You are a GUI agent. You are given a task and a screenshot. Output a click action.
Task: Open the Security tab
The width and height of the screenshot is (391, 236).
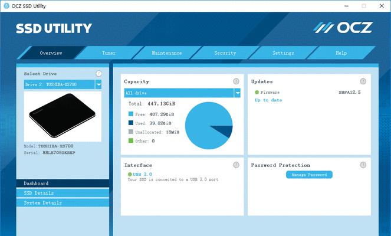[225, 53]
